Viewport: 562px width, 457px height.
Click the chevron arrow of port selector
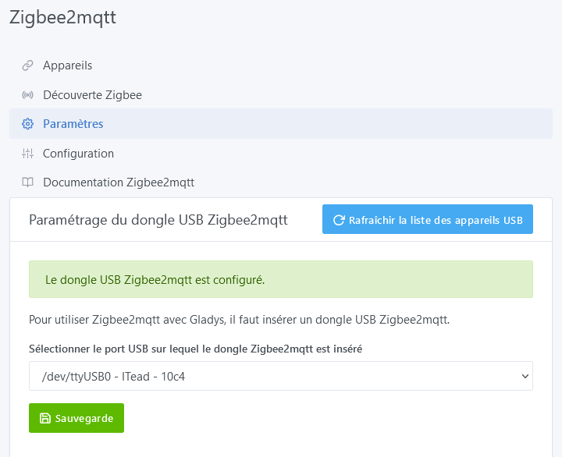tap(525, 376)
